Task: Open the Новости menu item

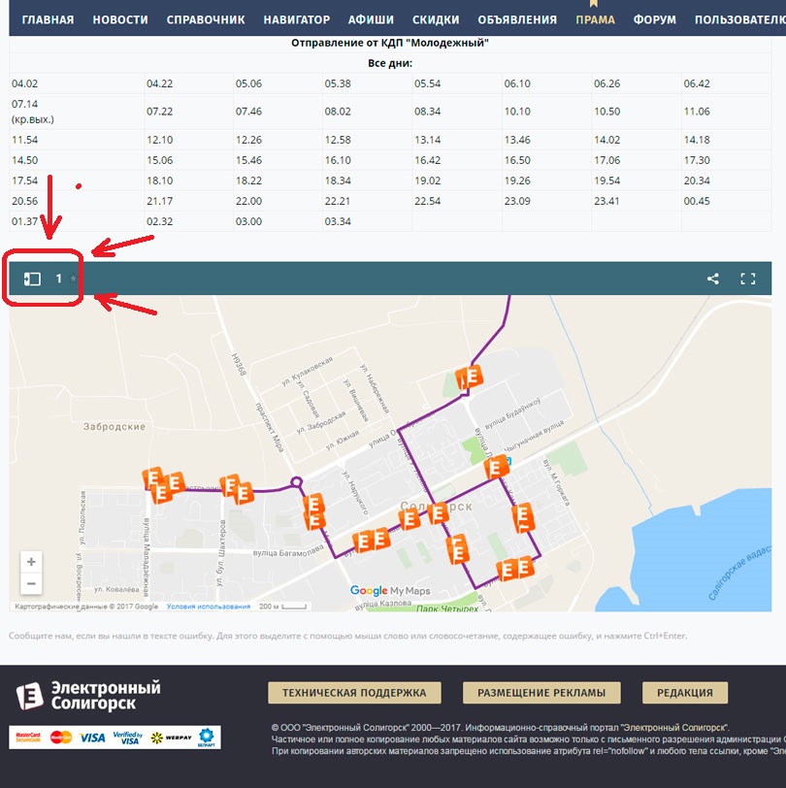Action: coord(120,19)
